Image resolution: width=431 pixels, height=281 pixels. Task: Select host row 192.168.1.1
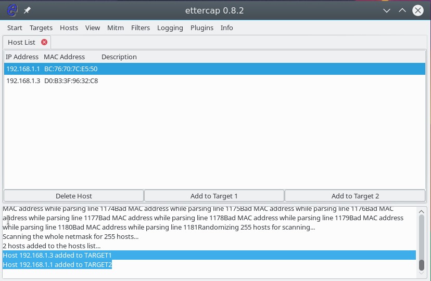pyautogui.click(x=214, y=69)
